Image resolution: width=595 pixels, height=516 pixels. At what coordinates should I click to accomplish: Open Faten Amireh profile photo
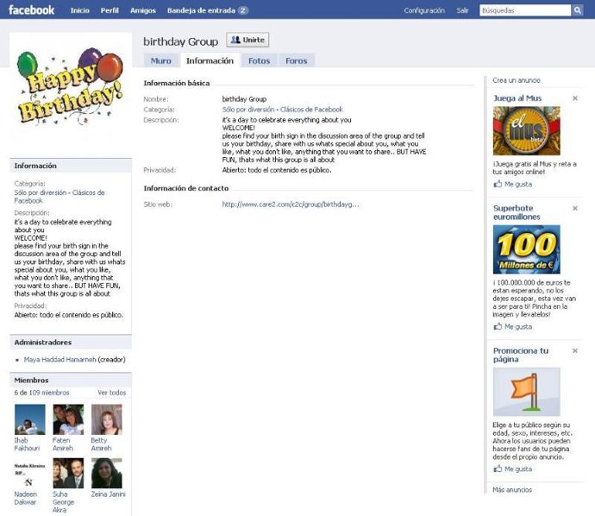tap(68, 419)
